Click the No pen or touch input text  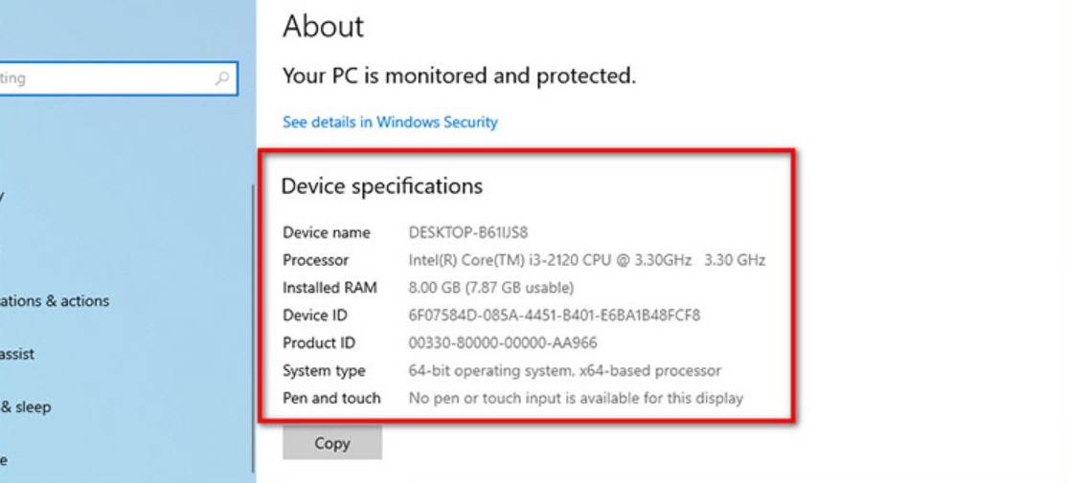pos(575,398)
